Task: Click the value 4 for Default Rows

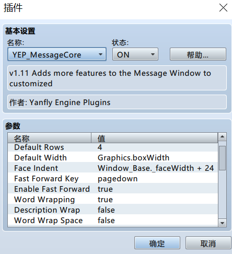Action: click(100, 147)
